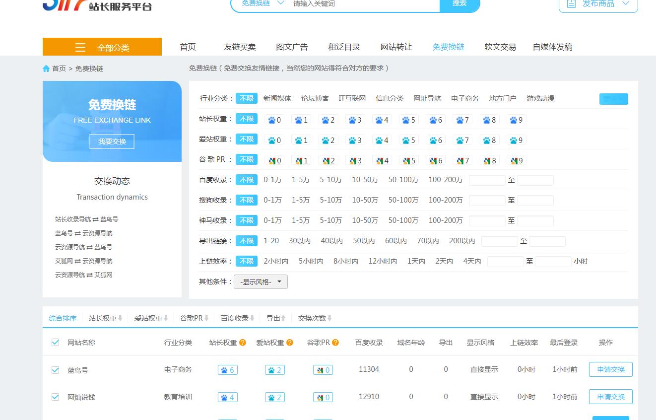Pick 谷歌 PR level 5 icon

pyautogui.click(x=409, y=160)
